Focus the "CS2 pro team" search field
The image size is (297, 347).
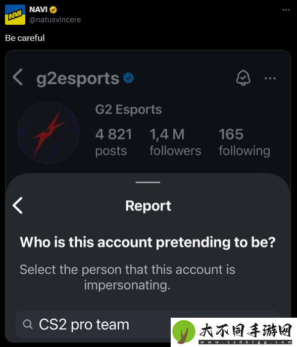tap(93, 324)
